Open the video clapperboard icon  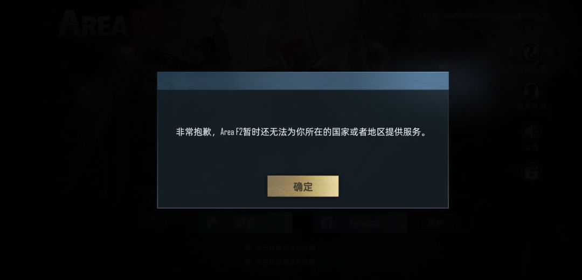[x=531, y=172]
